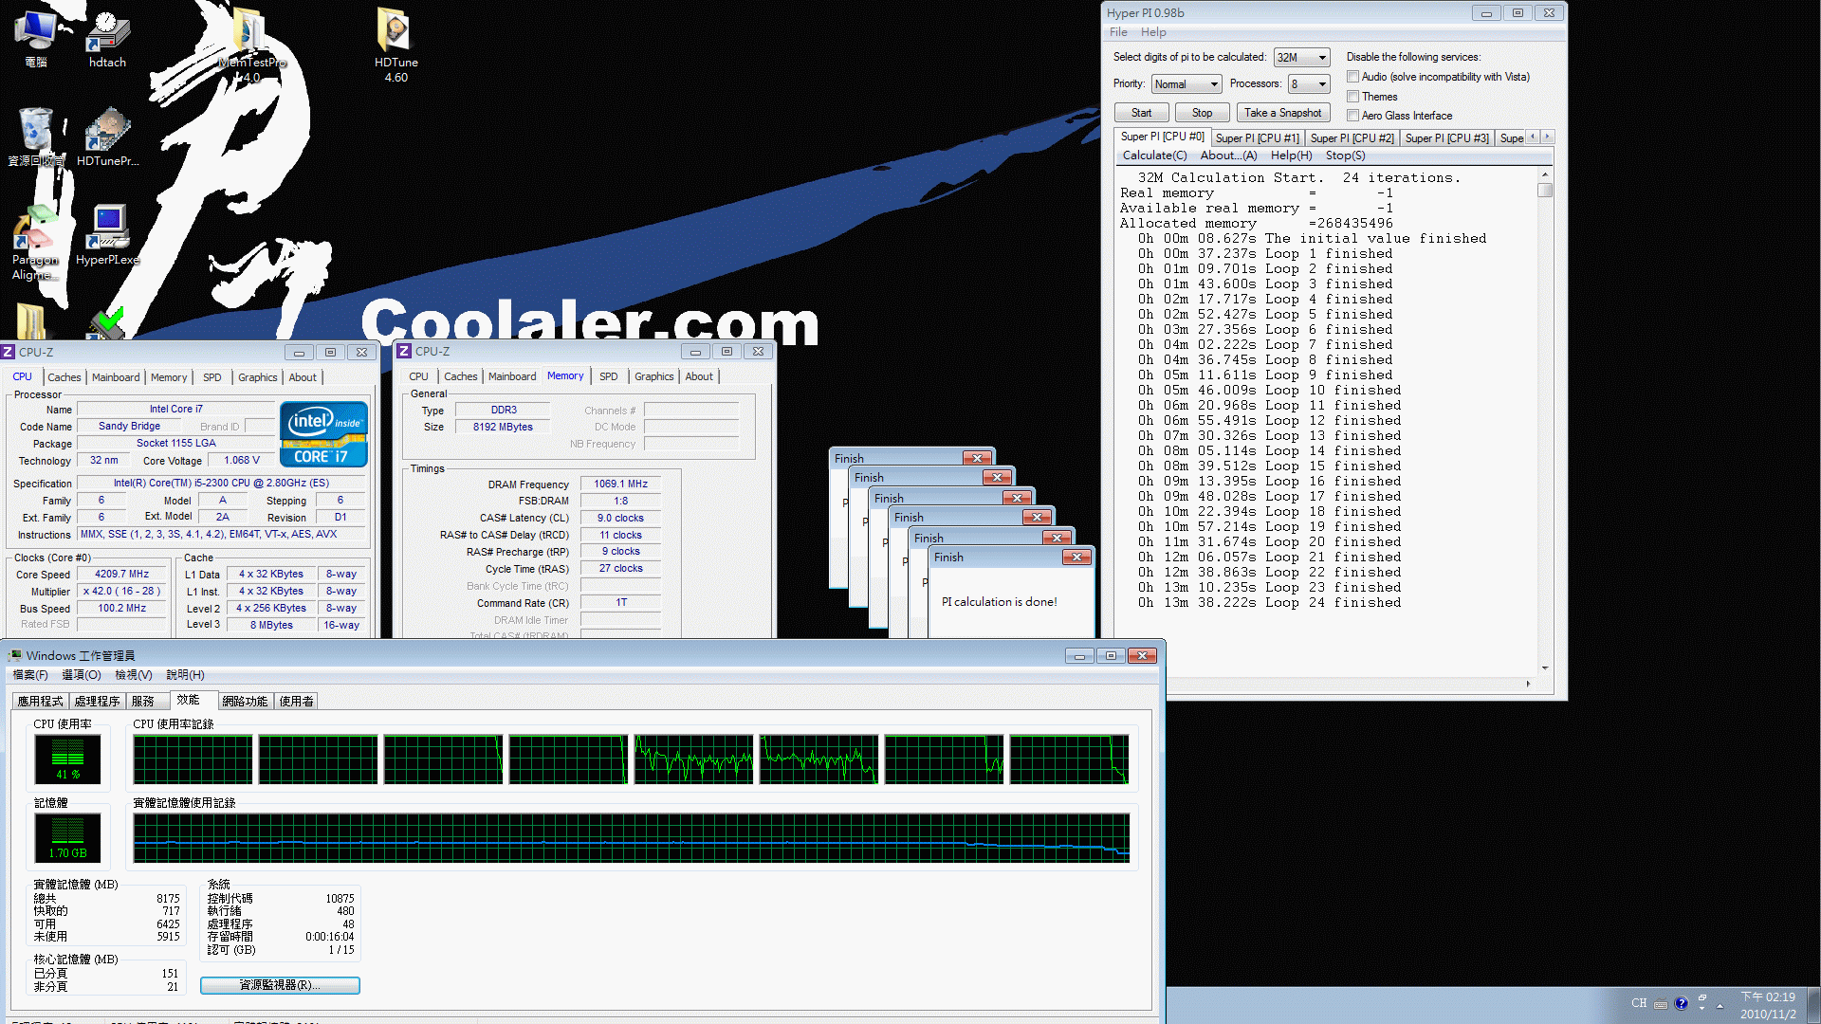The image size is (1821, 1024).
Task: Click the CPU usage 41% meter
Action: (67, 759)
